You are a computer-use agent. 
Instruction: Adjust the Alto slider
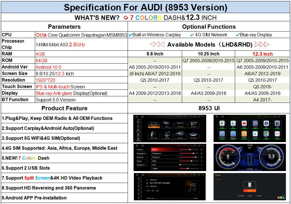(189, 165)
